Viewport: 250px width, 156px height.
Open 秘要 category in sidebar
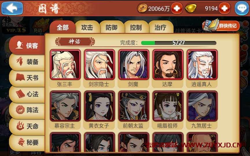pos(27,143)
